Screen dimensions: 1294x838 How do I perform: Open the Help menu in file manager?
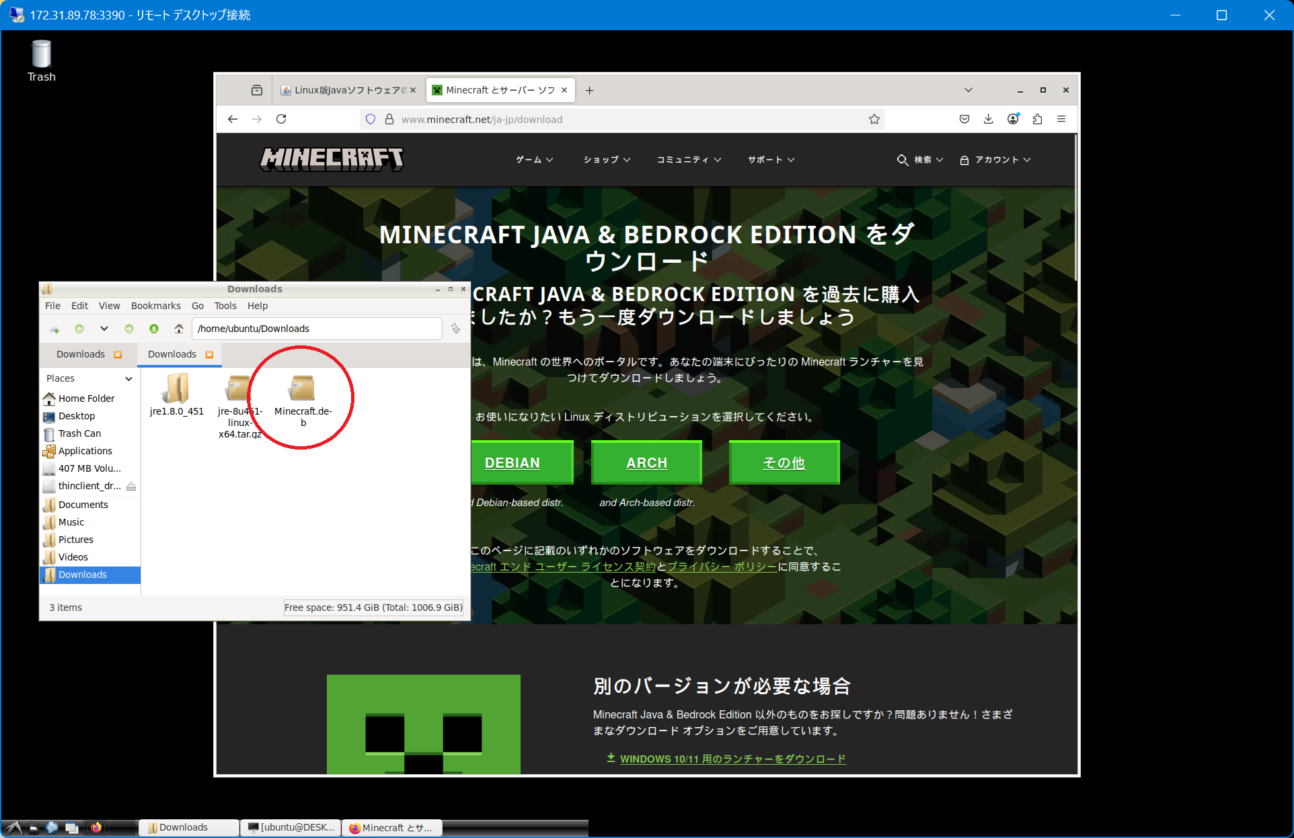(x=257, y=306)
